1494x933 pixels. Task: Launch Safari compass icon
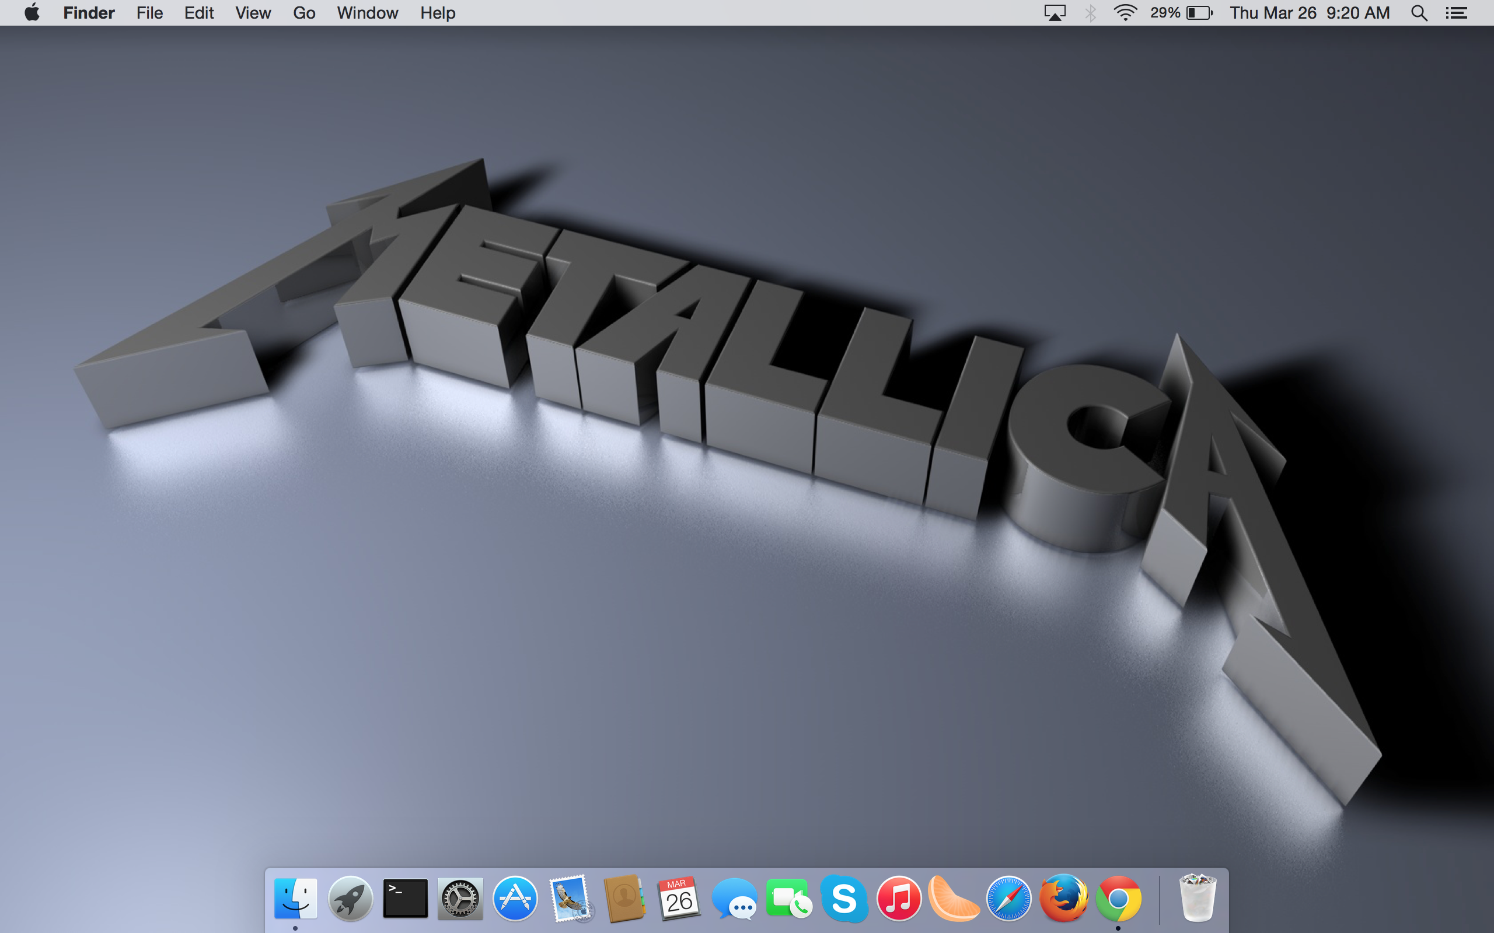point(1008,899)
